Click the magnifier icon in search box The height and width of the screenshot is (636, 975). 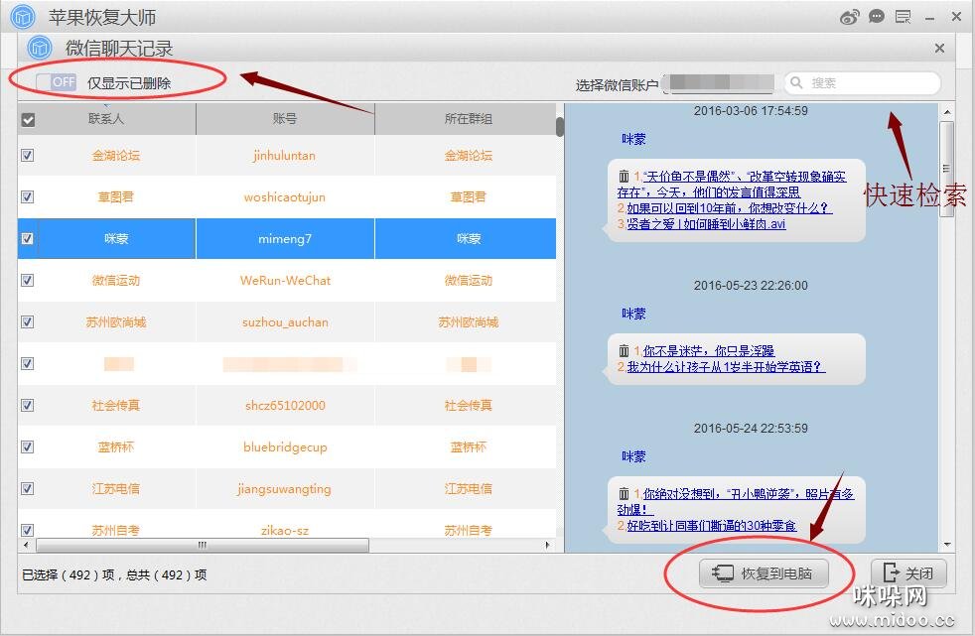click(797, 83)
